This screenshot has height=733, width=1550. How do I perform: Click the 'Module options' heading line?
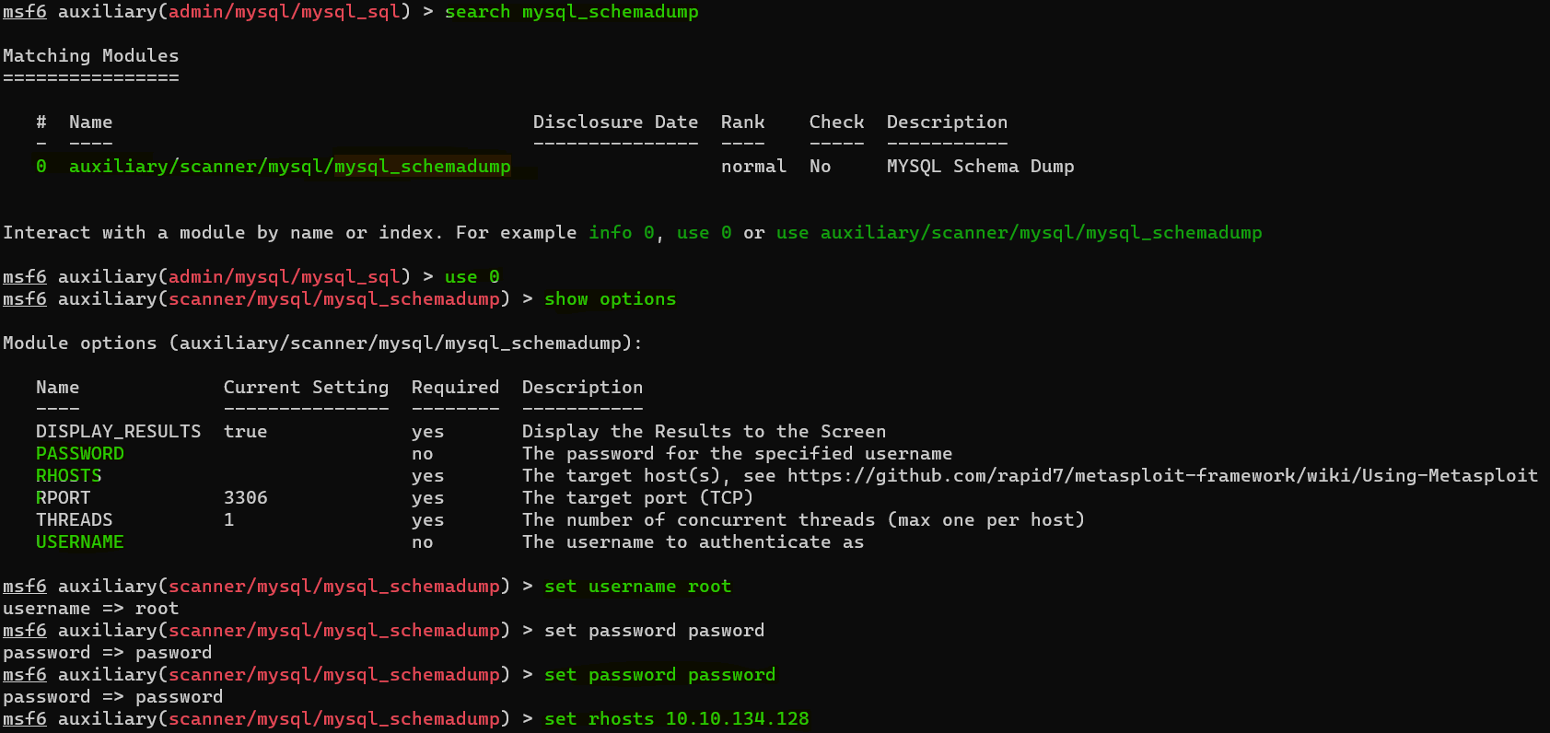tap(322, 343)
